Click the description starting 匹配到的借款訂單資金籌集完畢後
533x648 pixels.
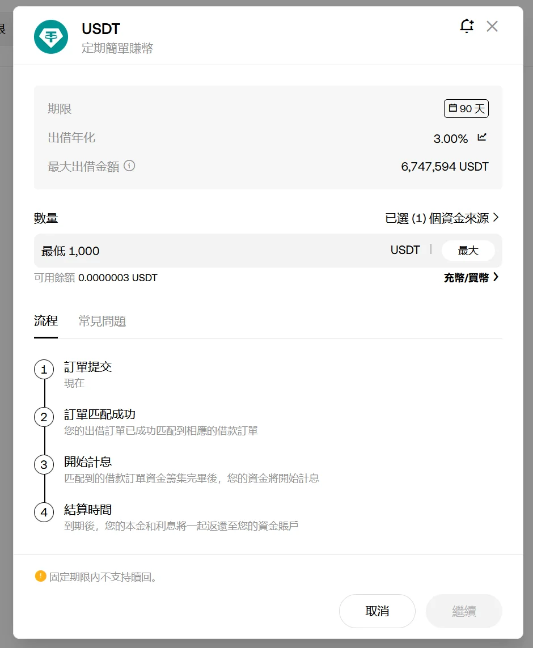[x=192, y=478]
